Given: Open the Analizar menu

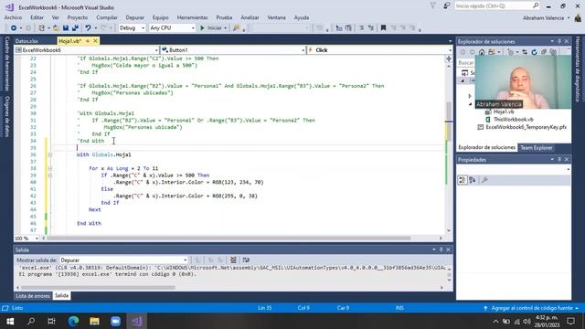Looking at the screenshot, I should (x=250, y=17).
